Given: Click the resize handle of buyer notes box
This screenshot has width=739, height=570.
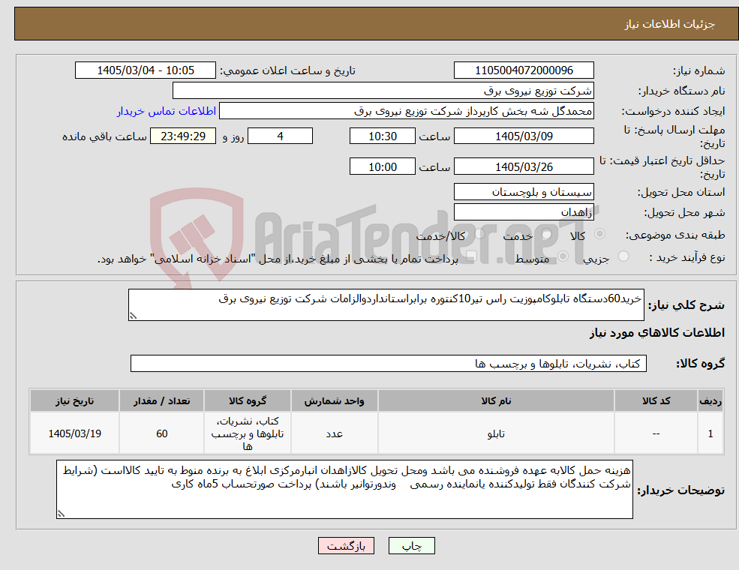Looking at the screenshot, I should pyautogui.click(x=61, y=514).
